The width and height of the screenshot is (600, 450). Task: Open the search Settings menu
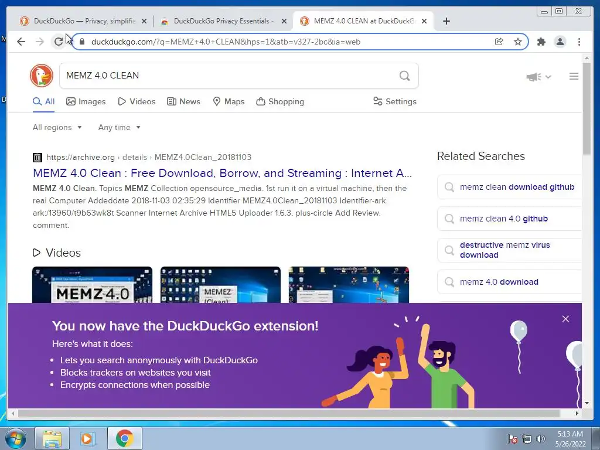pyautogui.click(x=395, y=101)
